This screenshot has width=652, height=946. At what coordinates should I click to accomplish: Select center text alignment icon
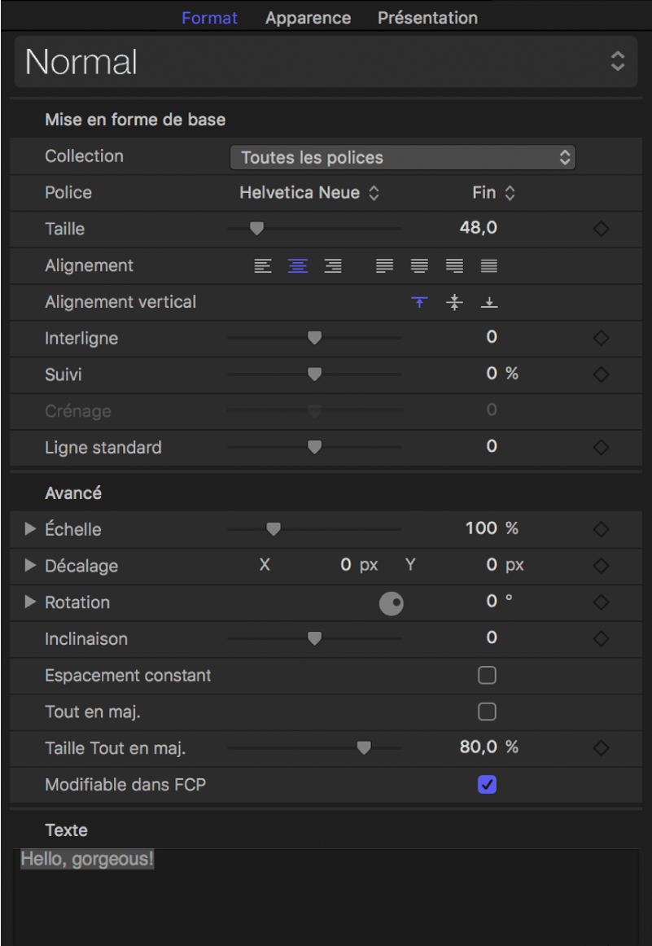click(x=298, y=266)
